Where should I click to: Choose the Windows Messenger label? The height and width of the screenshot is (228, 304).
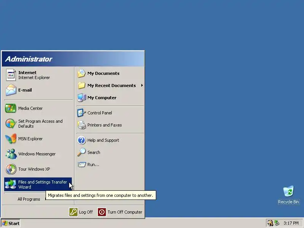[37, 154]
